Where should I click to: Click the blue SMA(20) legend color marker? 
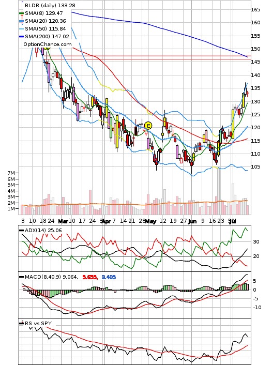tap(21, 21)
